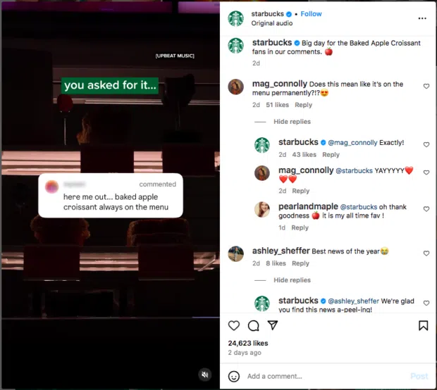
Task: Open the comment bubble icon below comments
Action: click(x=253, y=325)
